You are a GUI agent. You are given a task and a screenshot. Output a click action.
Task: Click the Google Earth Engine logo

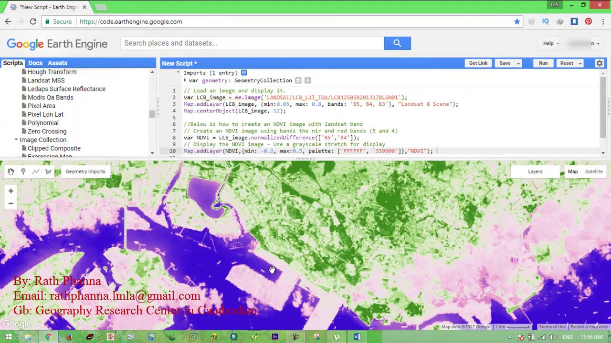(x=57, y=44)
